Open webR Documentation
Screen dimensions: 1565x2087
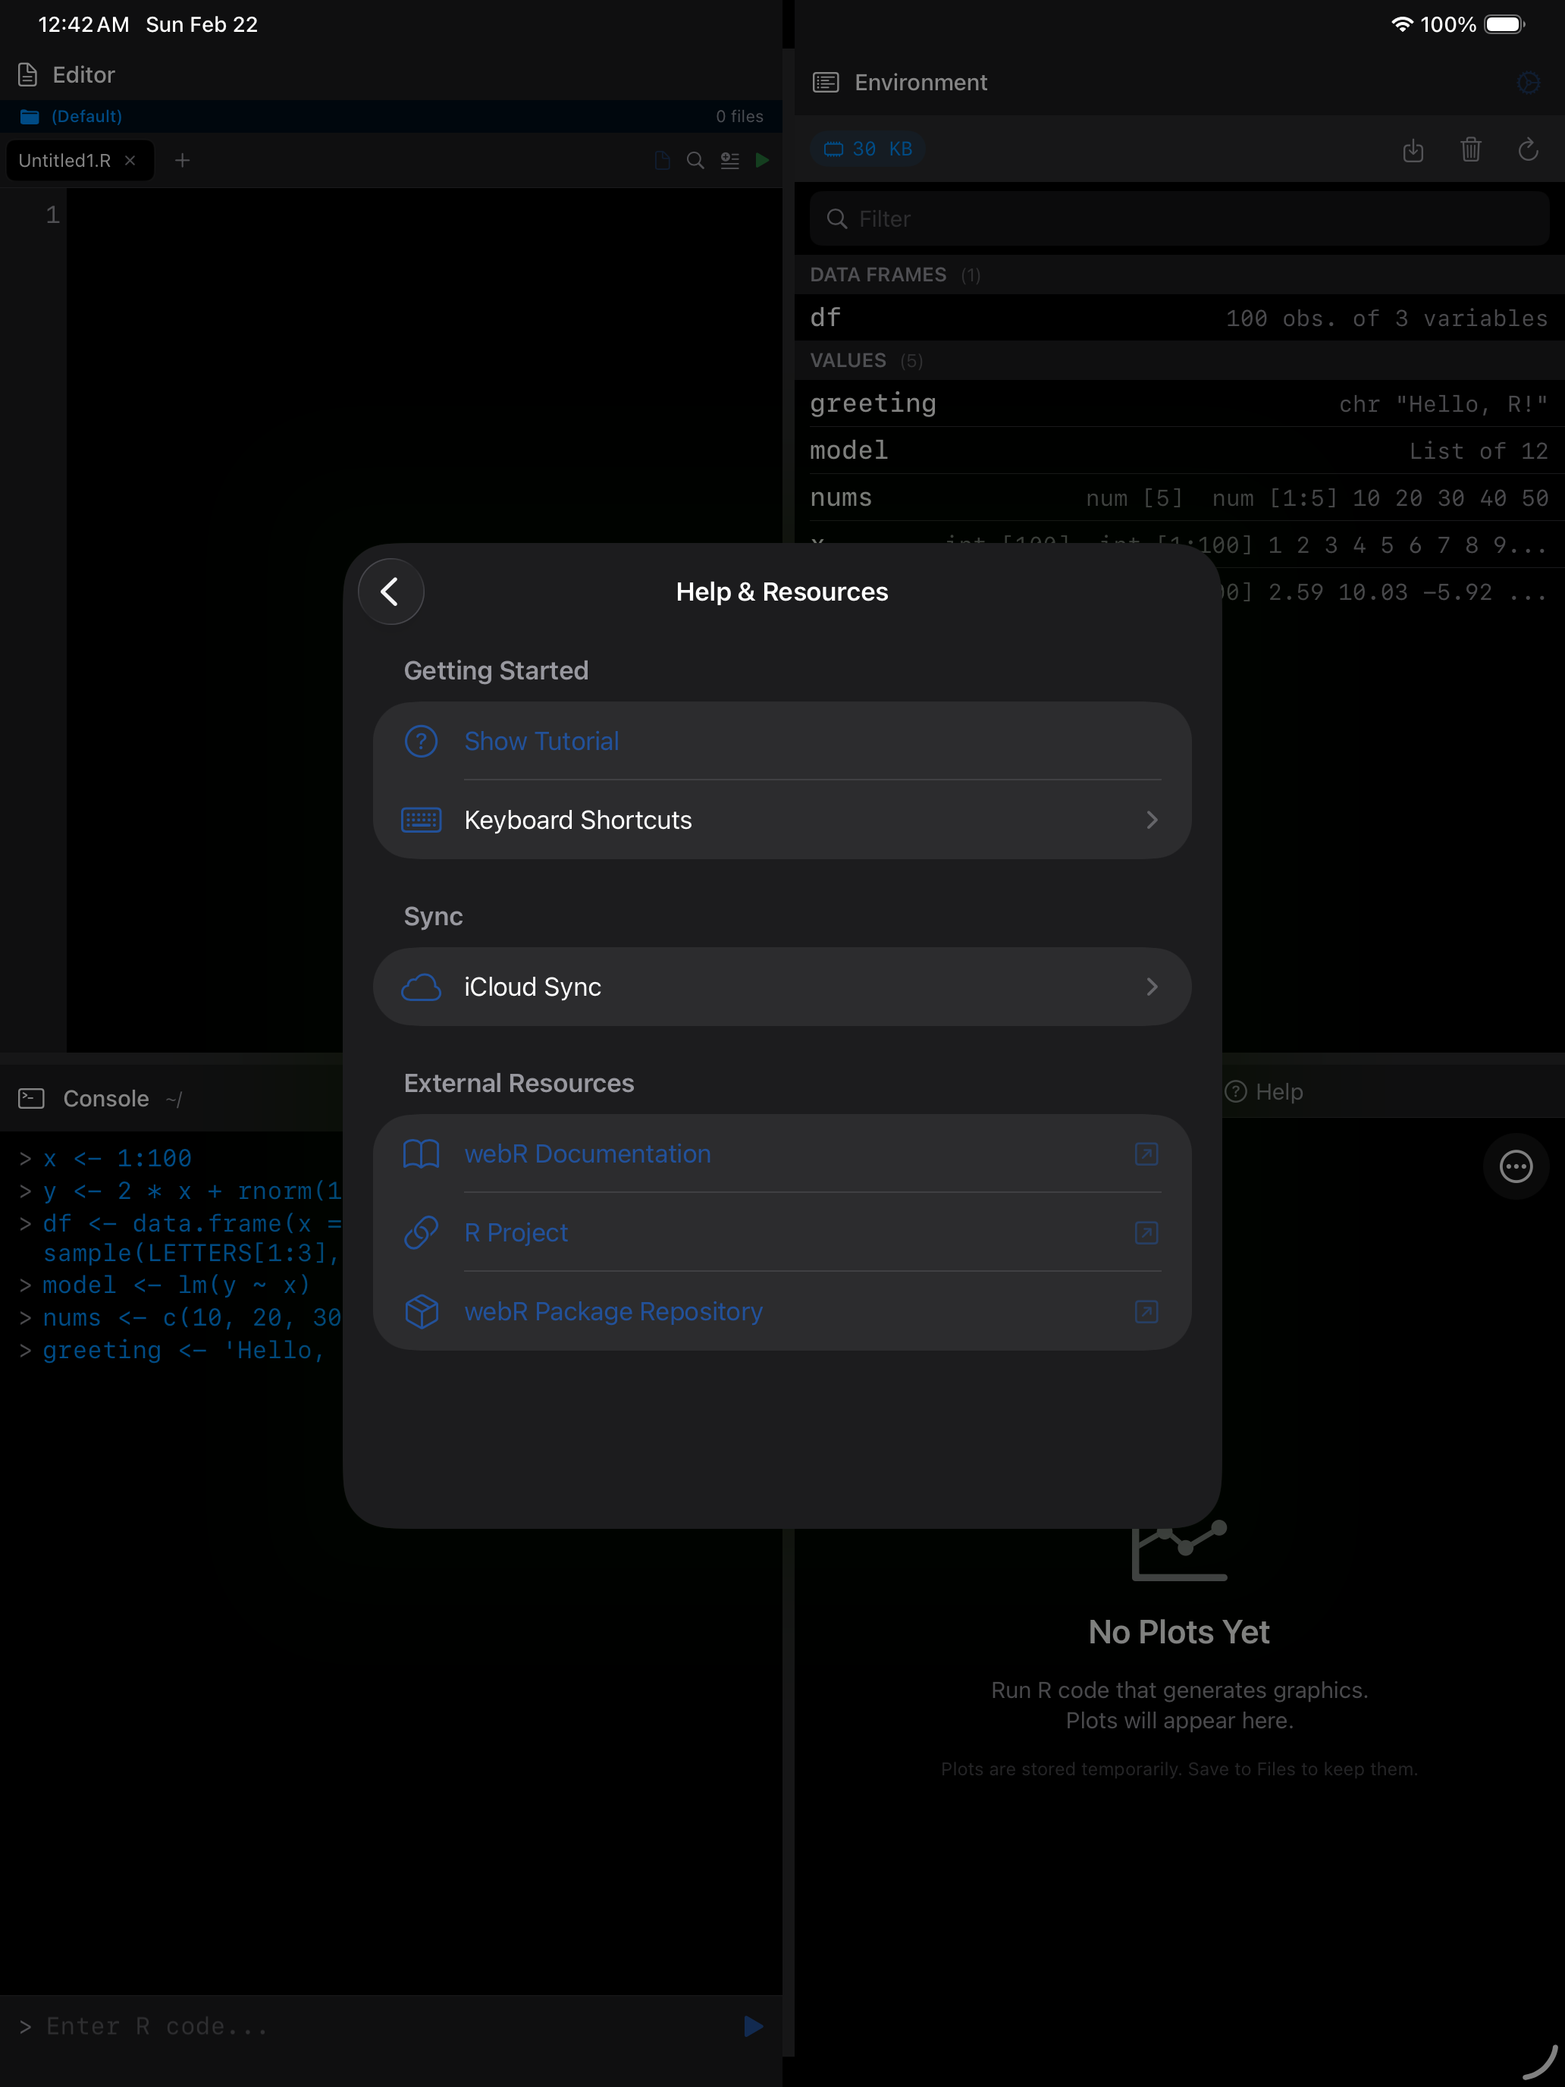tap(587, 1153)
